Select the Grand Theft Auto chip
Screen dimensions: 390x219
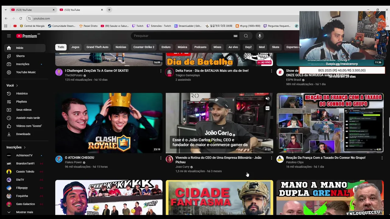97,47
